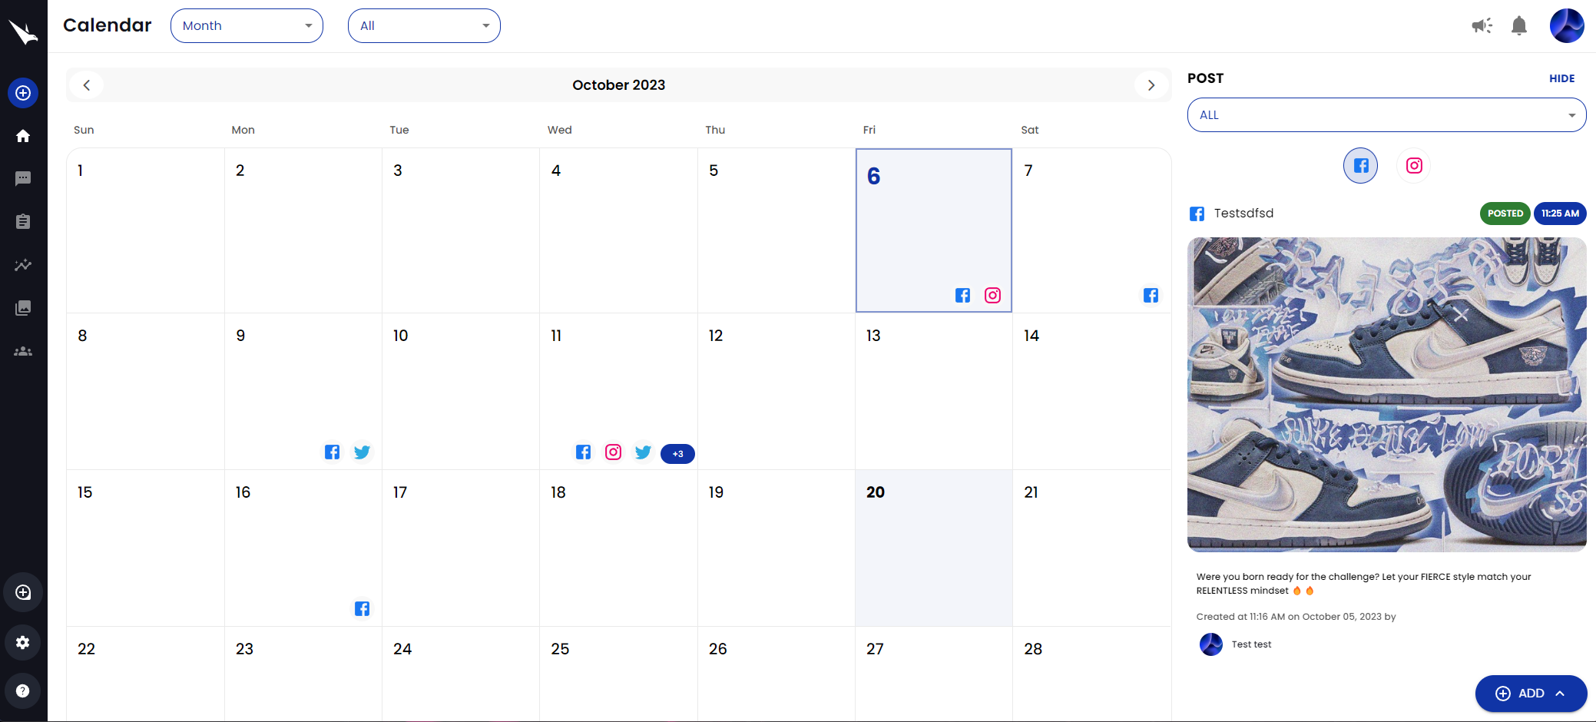Expand the ALL post status dropdown
Screen dimensions: 1596x722
click(x=1386, y=115)
